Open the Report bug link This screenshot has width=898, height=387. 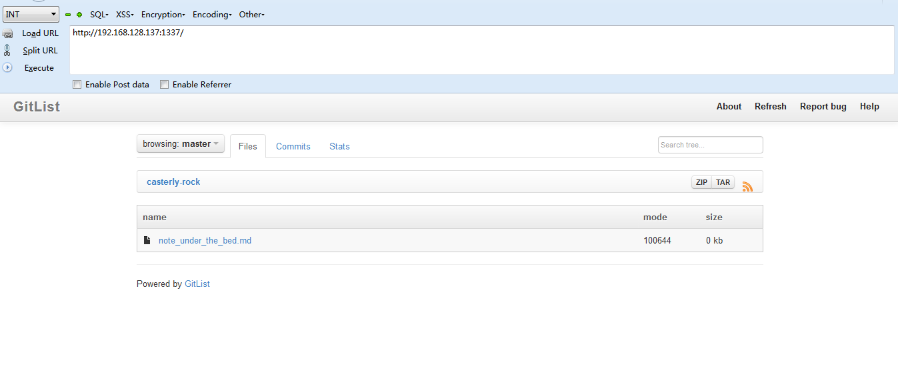click(823, 107)
